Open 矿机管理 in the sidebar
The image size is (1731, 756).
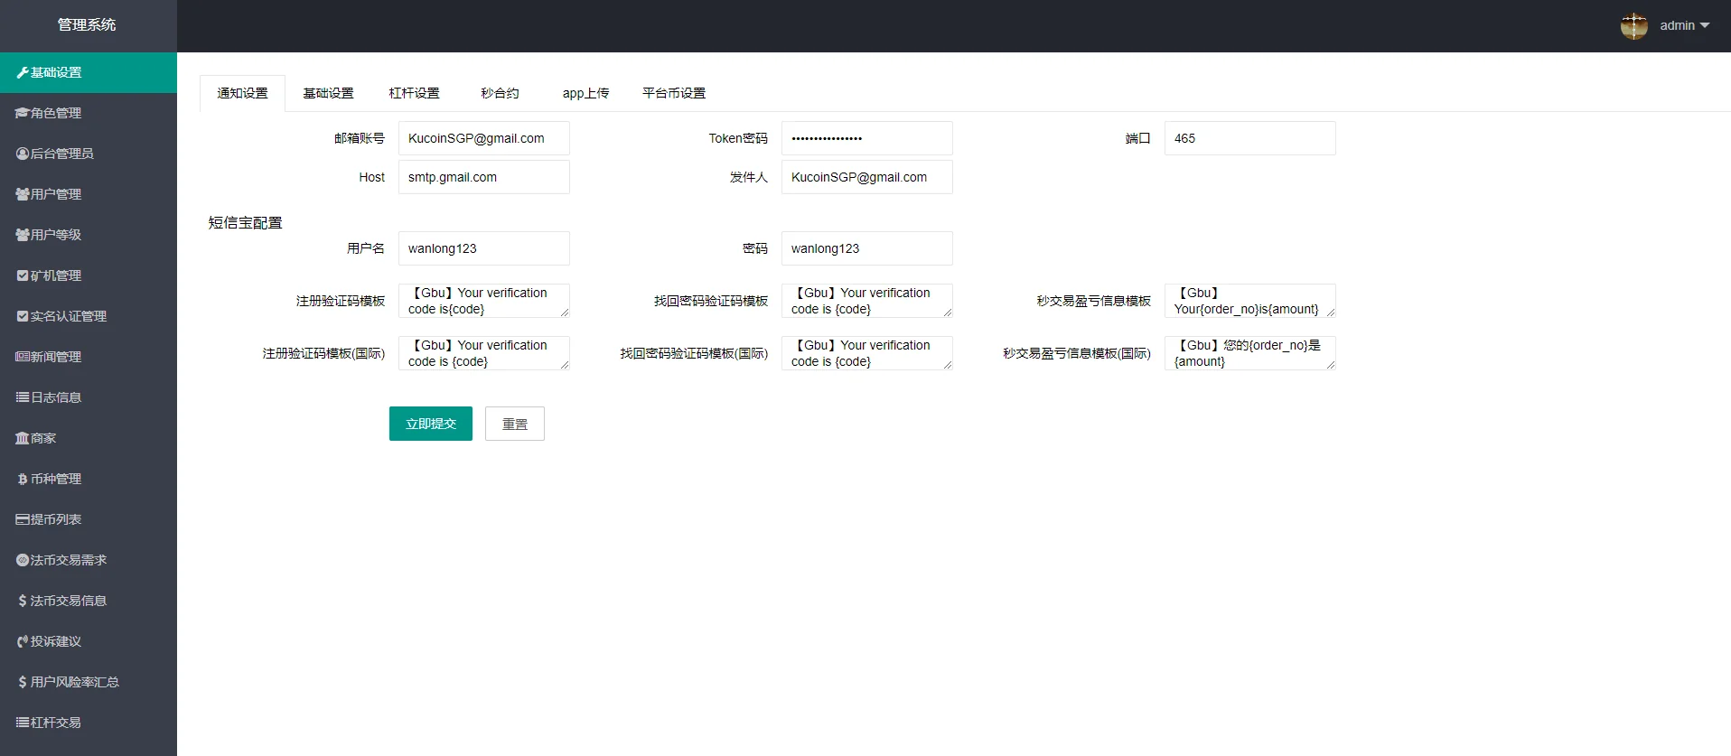(x=56, y=275)
